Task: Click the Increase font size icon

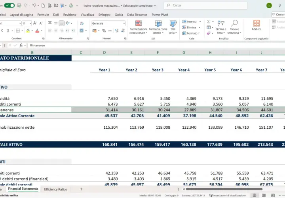Action: [35, 23]
